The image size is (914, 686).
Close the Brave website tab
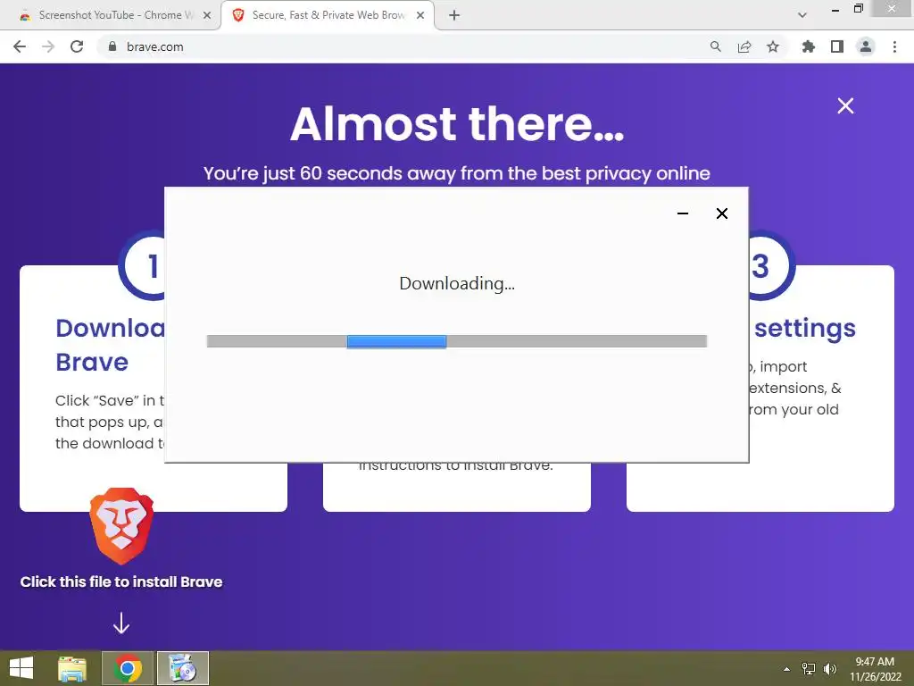tap(420, 15)
